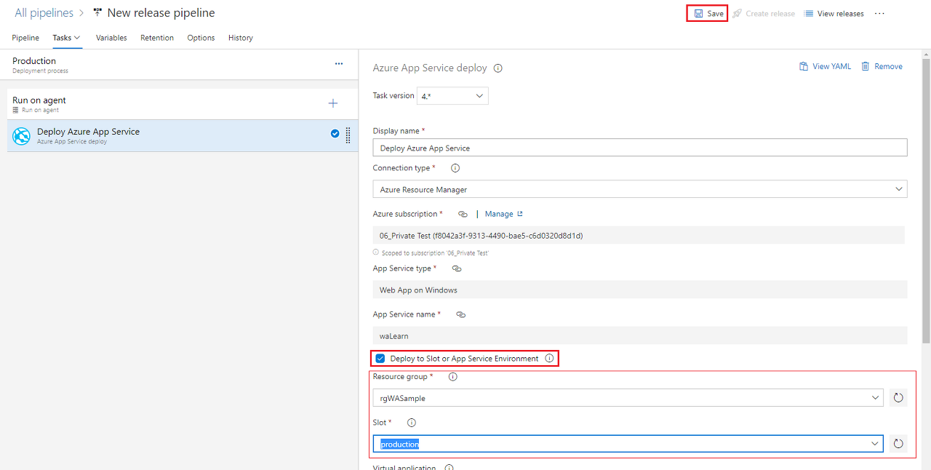Screen dimensions: 931x470
Task: Open the Tasks tab dropdown
Action: pos(66,38)
